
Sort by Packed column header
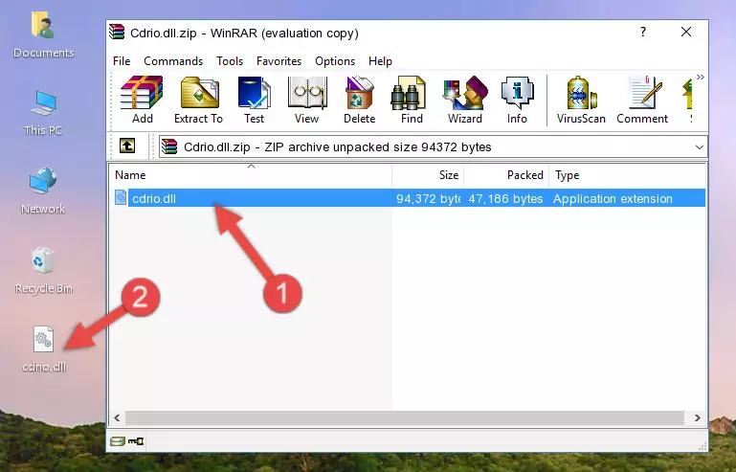(506, 175)
